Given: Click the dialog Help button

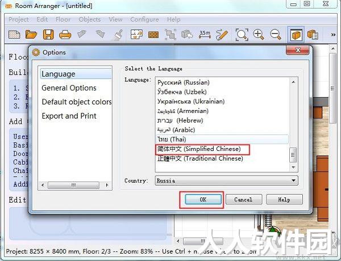Looking at the screenshot, I should tap(284, 200).
